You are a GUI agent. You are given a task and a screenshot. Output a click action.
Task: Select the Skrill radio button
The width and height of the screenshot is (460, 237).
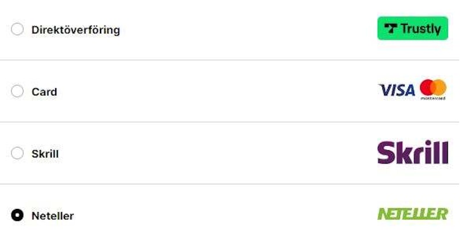[17, 153]
